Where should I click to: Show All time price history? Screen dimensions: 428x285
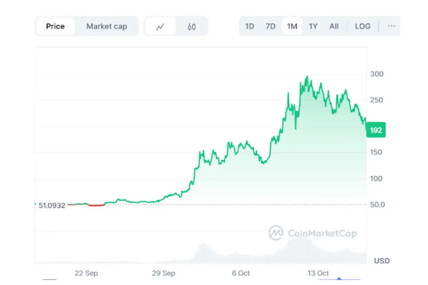coord(334,26)
